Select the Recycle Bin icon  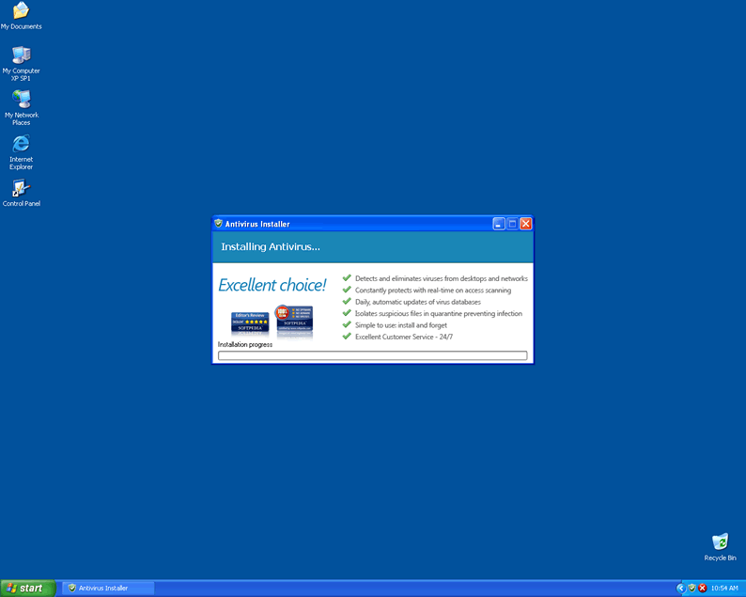pyautogui.click(x=720, y=542)
